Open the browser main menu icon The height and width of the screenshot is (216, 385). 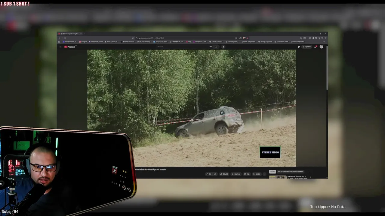pos(325,38)
